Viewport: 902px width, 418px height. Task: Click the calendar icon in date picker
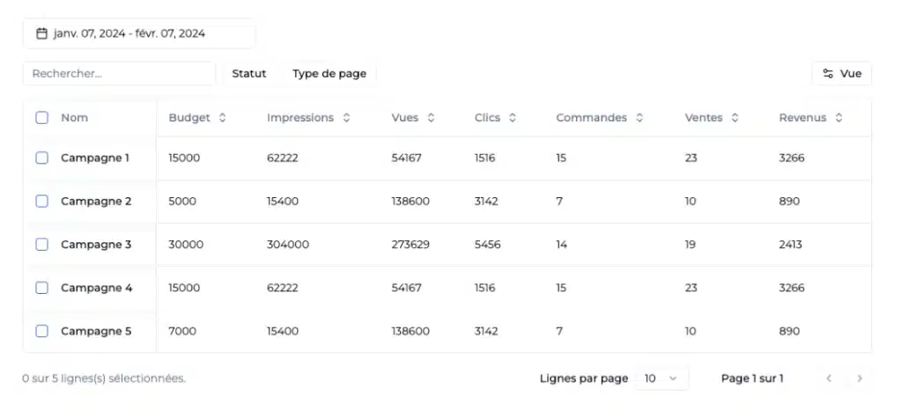41,33
